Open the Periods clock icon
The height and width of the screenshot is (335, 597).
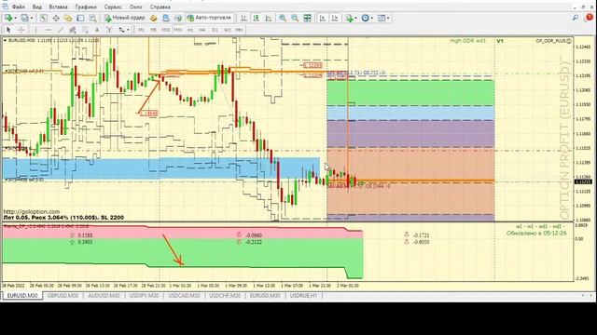365,18
